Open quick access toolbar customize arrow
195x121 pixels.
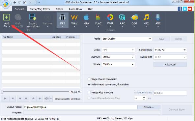pos(39,2)
